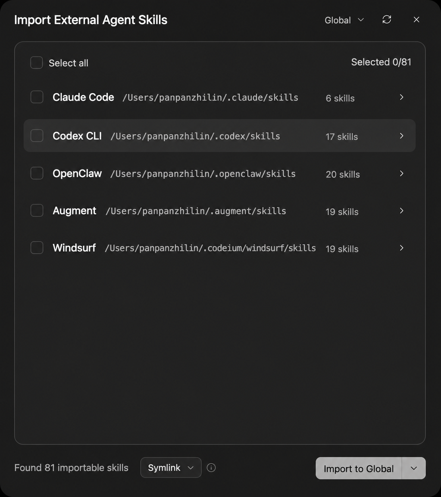Enable the Augment checkbox
Screen dimensions: 441x497
[x=37, y=210]
